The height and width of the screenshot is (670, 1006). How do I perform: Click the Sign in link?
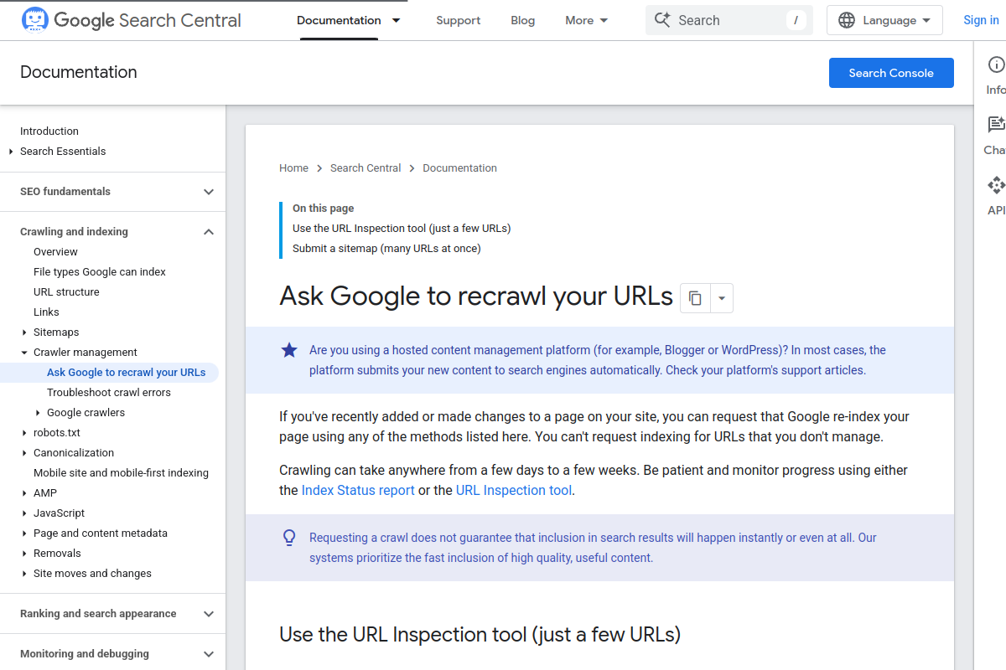point(981,20)
